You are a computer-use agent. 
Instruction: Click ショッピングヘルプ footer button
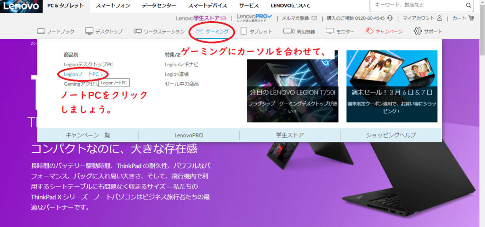click(391, 135)
